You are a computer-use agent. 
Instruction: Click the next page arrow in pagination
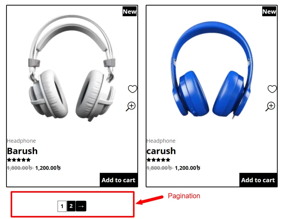pyautogui.click(x=81, y=206)
